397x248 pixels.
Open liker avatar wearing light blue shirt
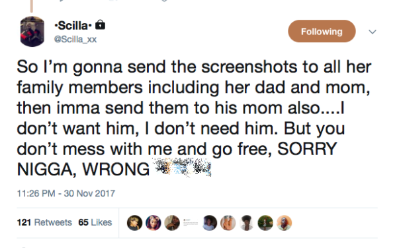(x=209, y=223)
